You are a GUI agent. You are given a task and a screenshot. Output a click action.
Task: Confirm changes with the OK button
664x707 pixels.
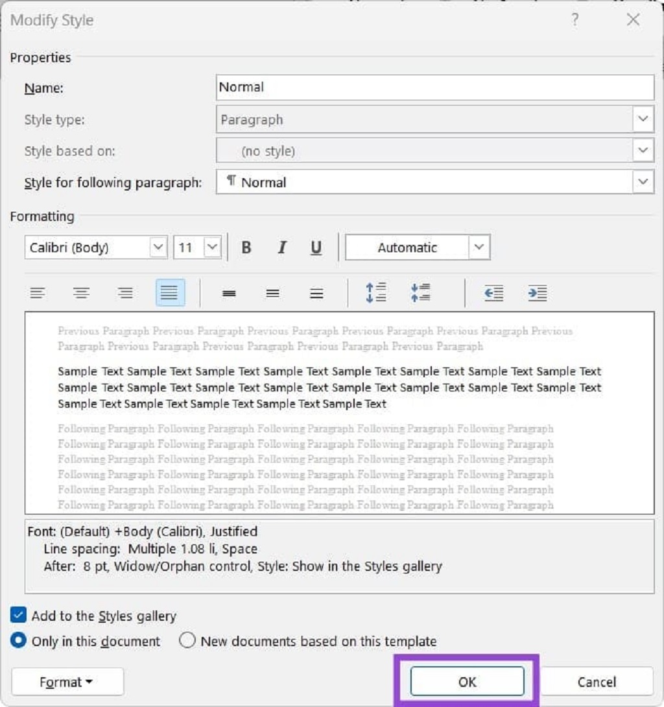(x=468, y=681)
